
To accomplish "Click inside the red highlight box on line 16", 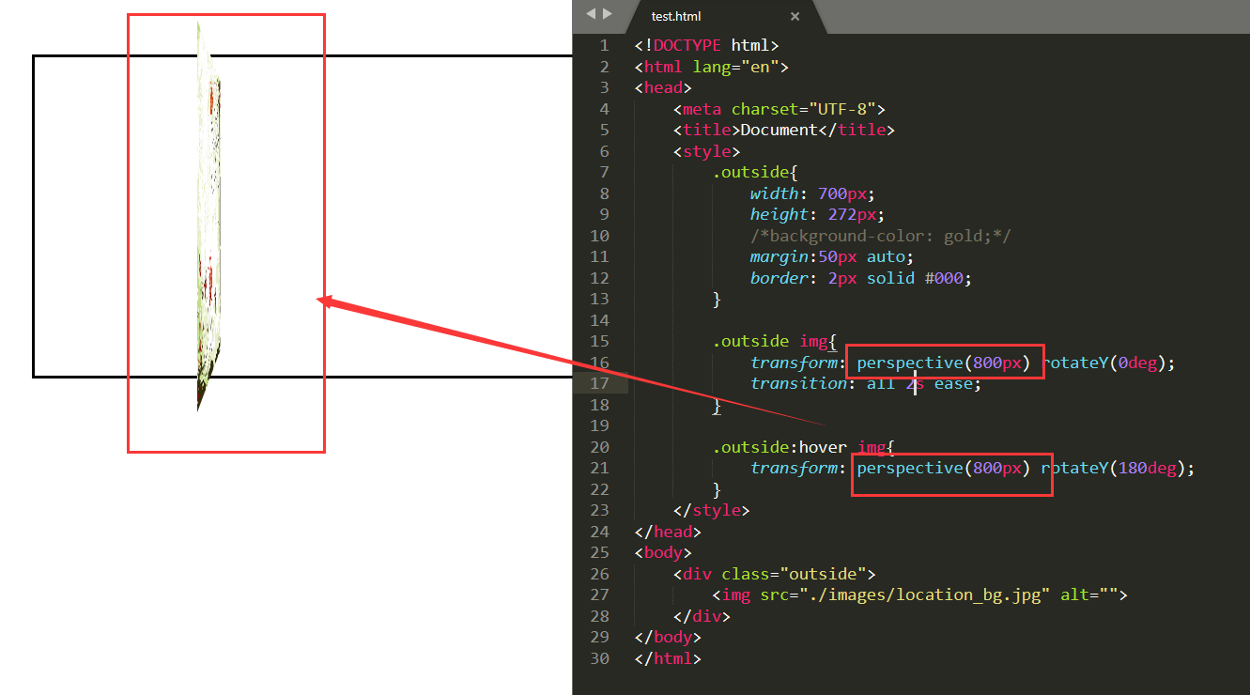I will click(942, 363).
